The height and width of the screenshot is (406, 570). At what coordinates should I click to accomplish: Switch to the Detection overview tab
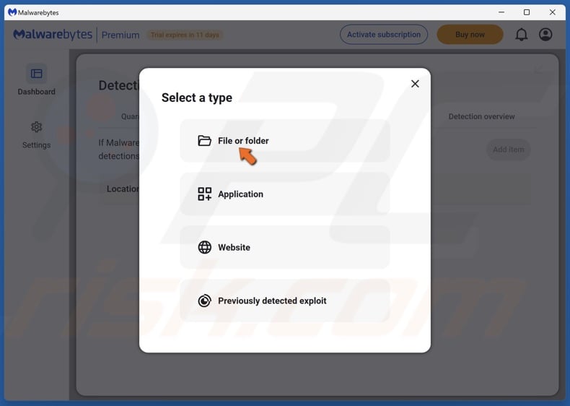pyautogui.click(x=481, y=116)
